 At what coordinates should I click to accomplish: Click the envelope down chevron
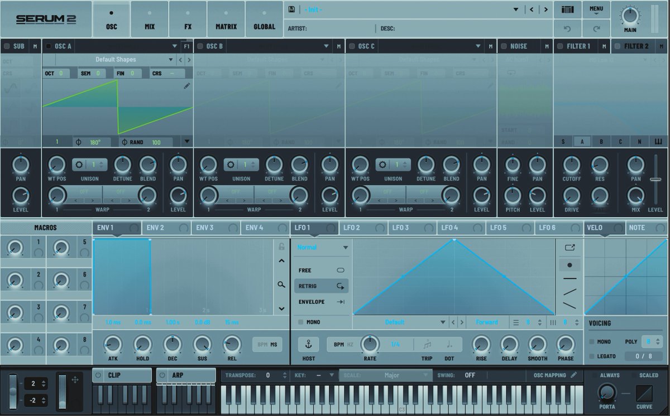282,308
